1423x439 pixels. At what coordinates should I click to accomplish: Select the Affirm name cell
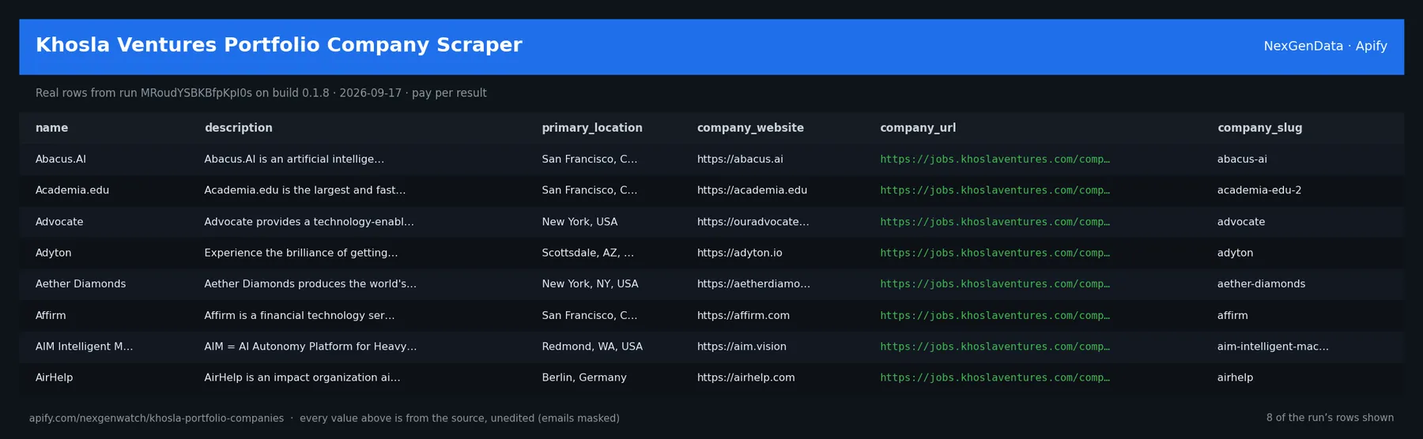(x=51, y=316)
